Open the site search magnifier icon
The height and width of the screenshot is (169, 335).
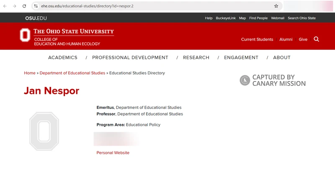317,39
